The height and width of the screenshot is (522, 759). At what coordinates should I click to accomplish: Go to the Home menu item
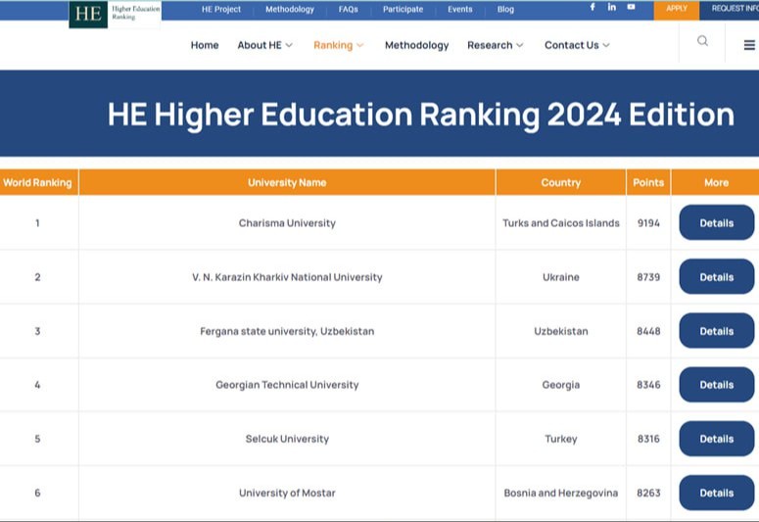coord(205,45)
